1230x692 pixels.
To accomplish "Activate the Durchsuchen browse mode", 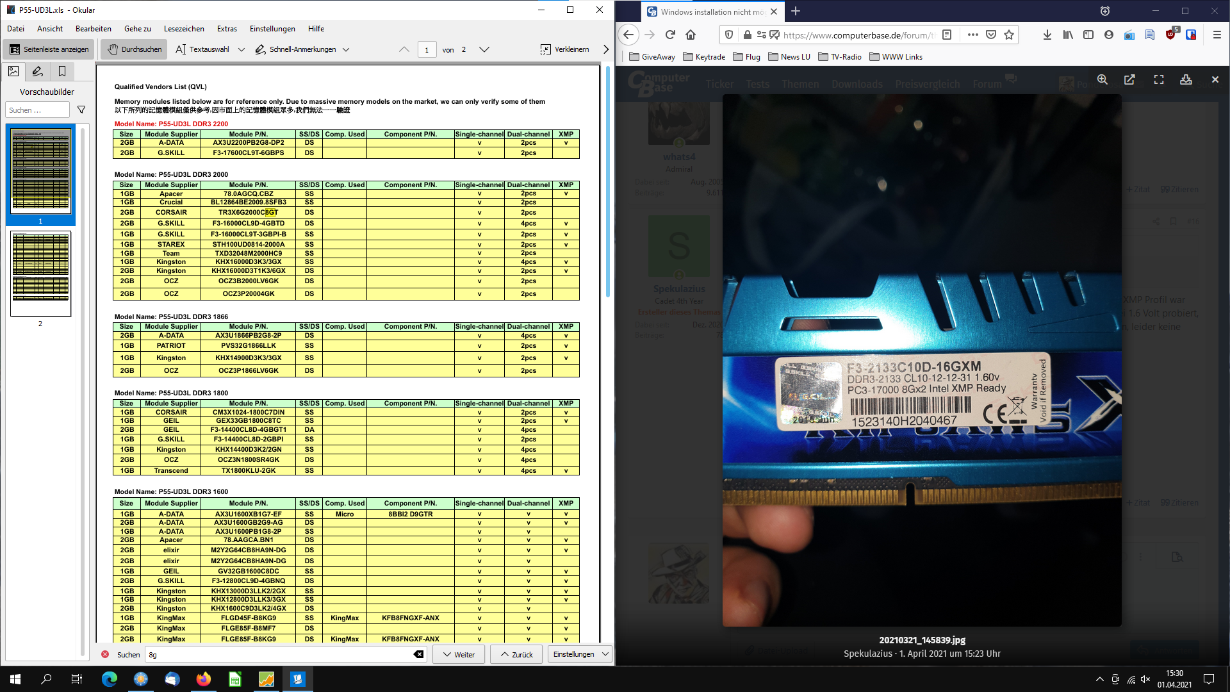I will (x=134, y=49).
